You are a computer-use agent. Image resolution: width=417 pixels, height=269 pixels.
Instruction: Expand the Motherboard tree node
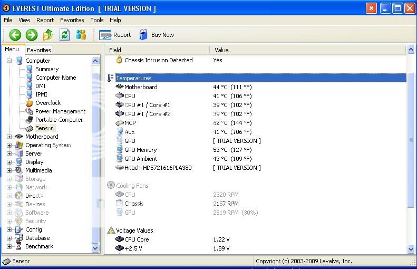(9, 137)
